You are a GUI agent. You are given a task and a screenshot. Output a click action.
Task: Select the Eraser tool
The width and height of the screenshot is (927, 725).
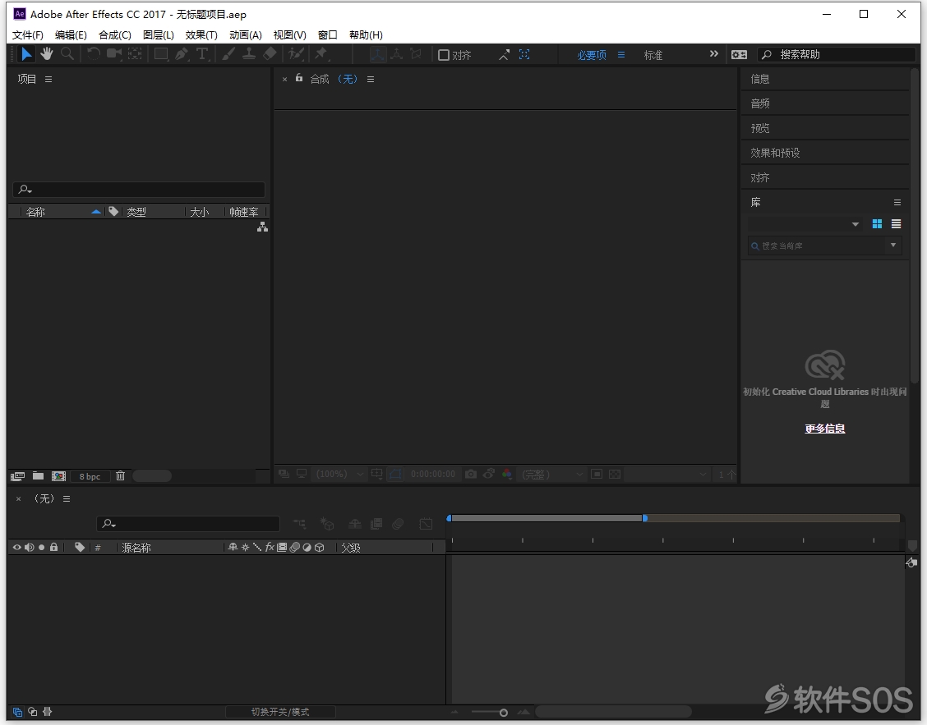tap(270, 54)
